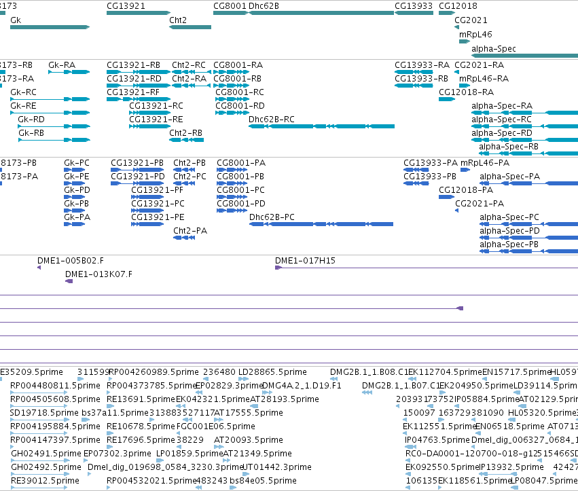Viewport: 578px width, 491px height.
Task: Open transcript CG2021-RA
Action: click(456, 72)
